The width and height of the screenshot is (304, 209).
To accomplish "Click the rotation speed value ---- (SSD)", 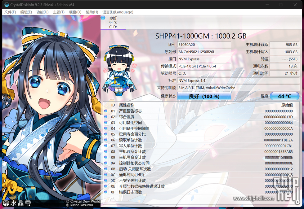I will [284, 59].
